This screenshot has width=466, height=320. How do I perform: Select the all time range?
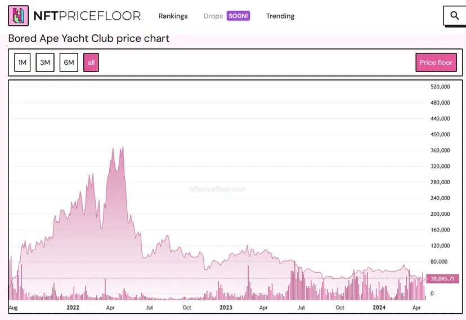click(x=91, y=63)
